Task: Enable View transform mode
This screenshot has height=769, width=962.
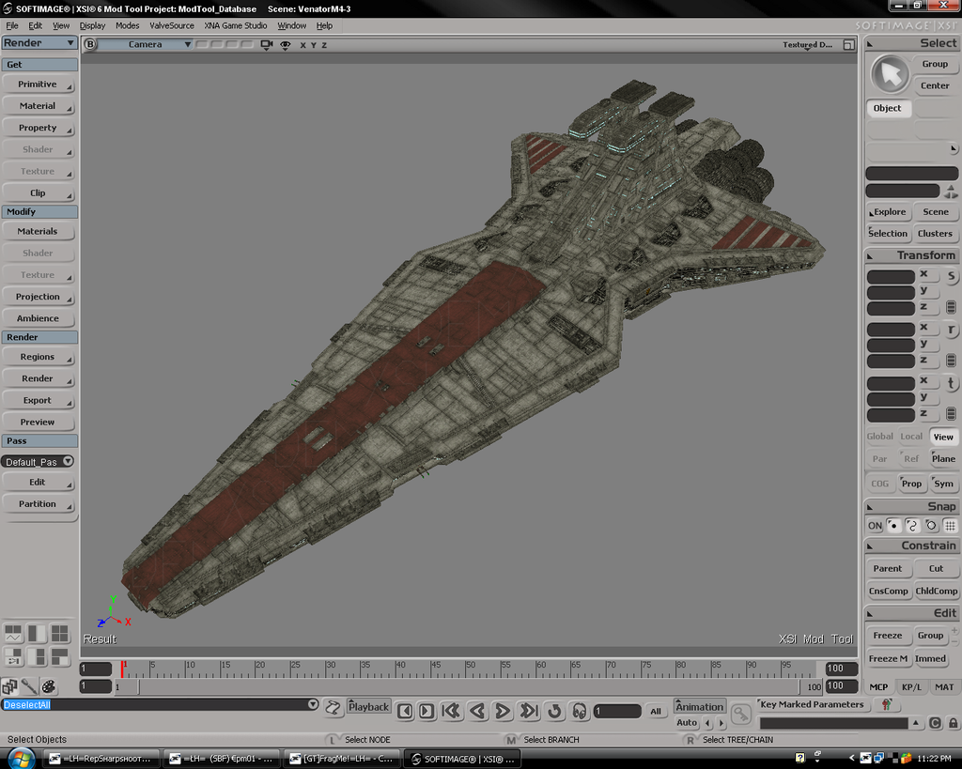Action: (943, 437)
